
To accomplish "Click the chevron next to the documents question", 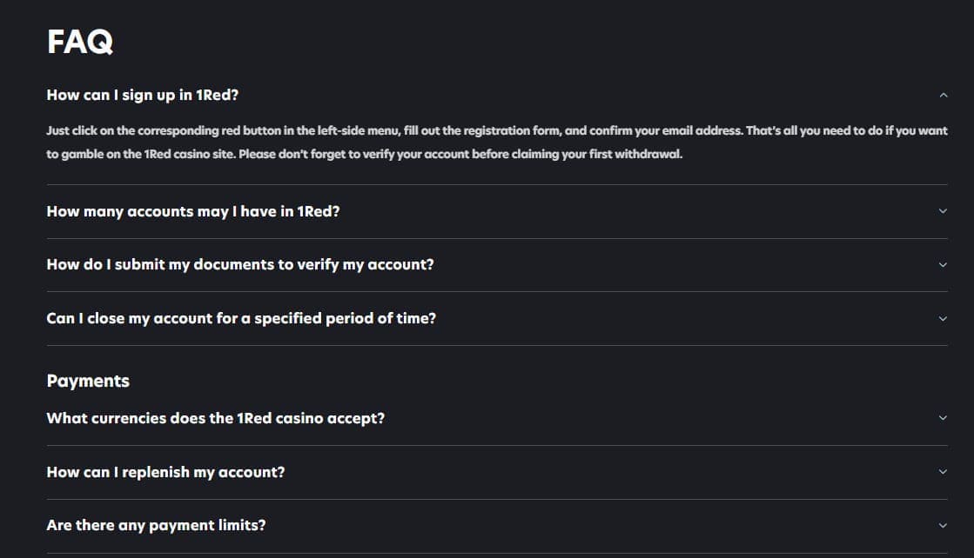I will 944,264.
